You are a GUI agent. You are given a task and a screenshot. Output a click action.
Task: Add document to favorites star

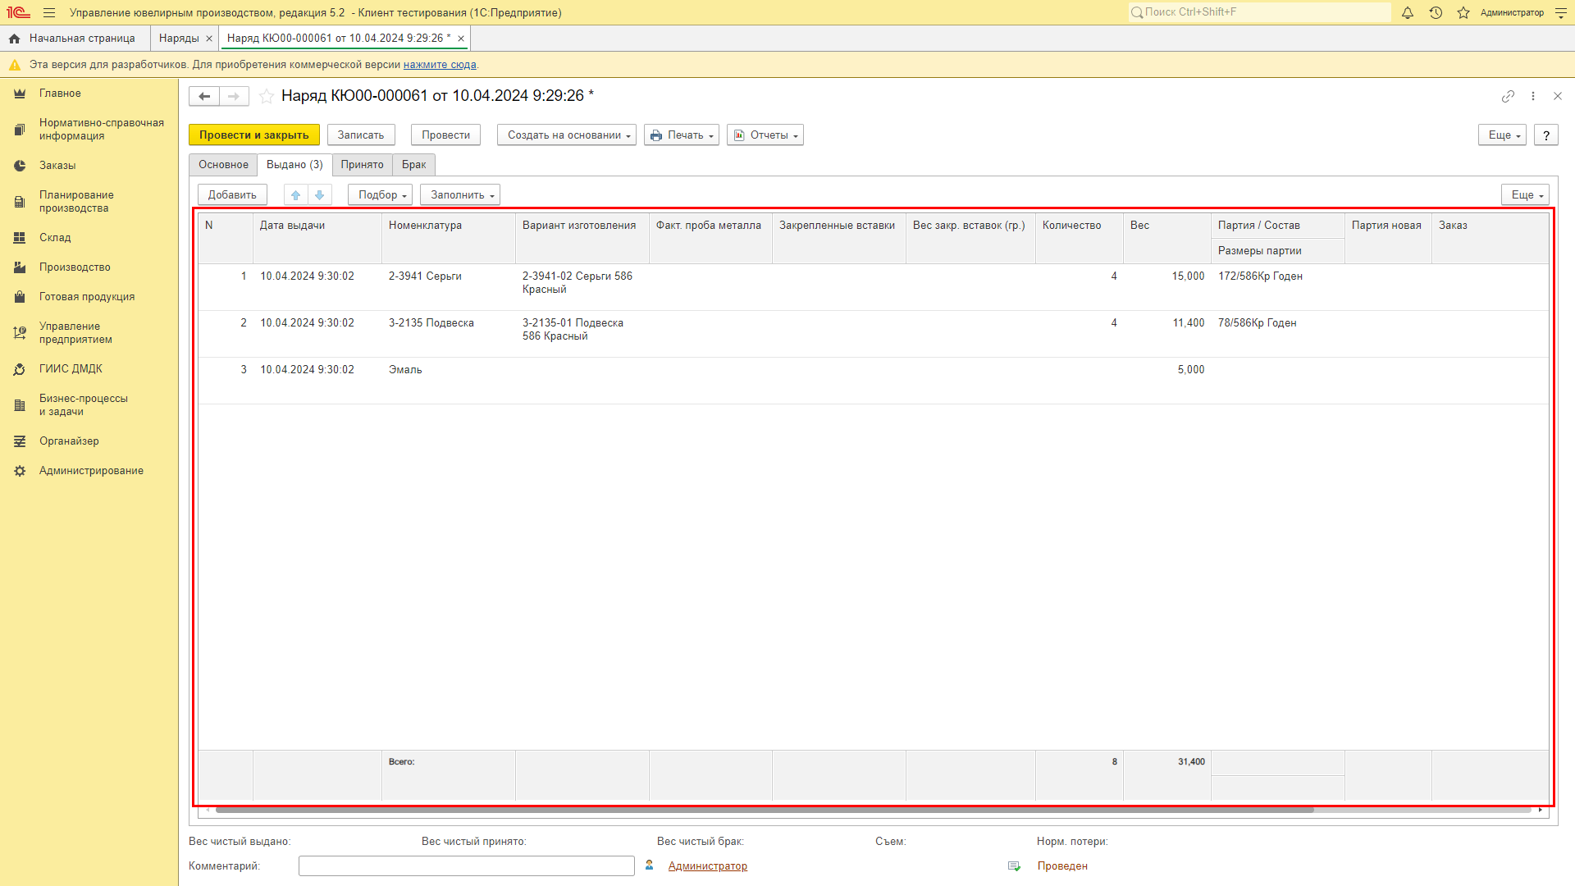pos(267,96)
